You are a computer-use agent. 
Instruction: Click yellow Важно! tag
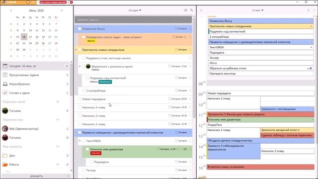coord(91,41)
